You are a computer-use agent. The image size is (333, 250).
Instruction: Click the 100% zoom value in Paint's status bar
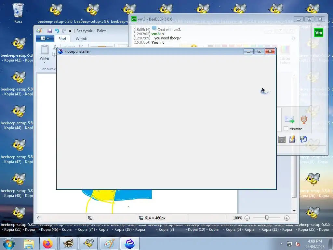(x=237, y=218)
